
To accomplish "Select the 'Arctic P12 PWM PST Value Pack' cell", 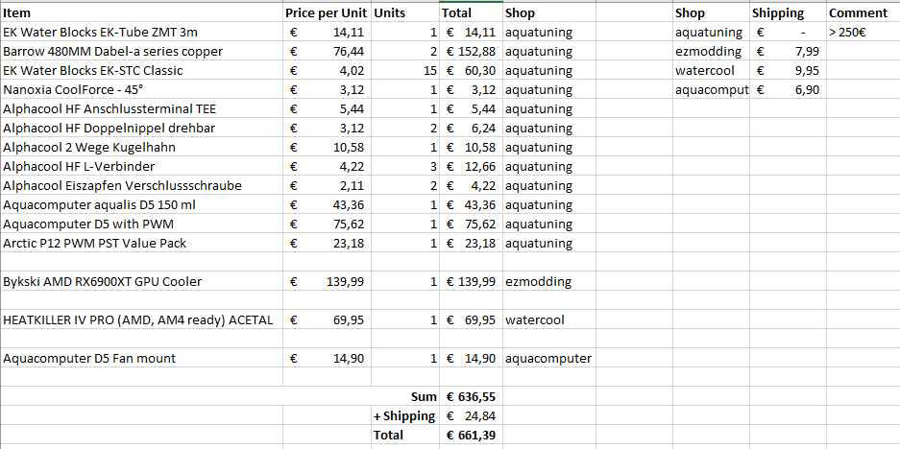I will point(141,244).
